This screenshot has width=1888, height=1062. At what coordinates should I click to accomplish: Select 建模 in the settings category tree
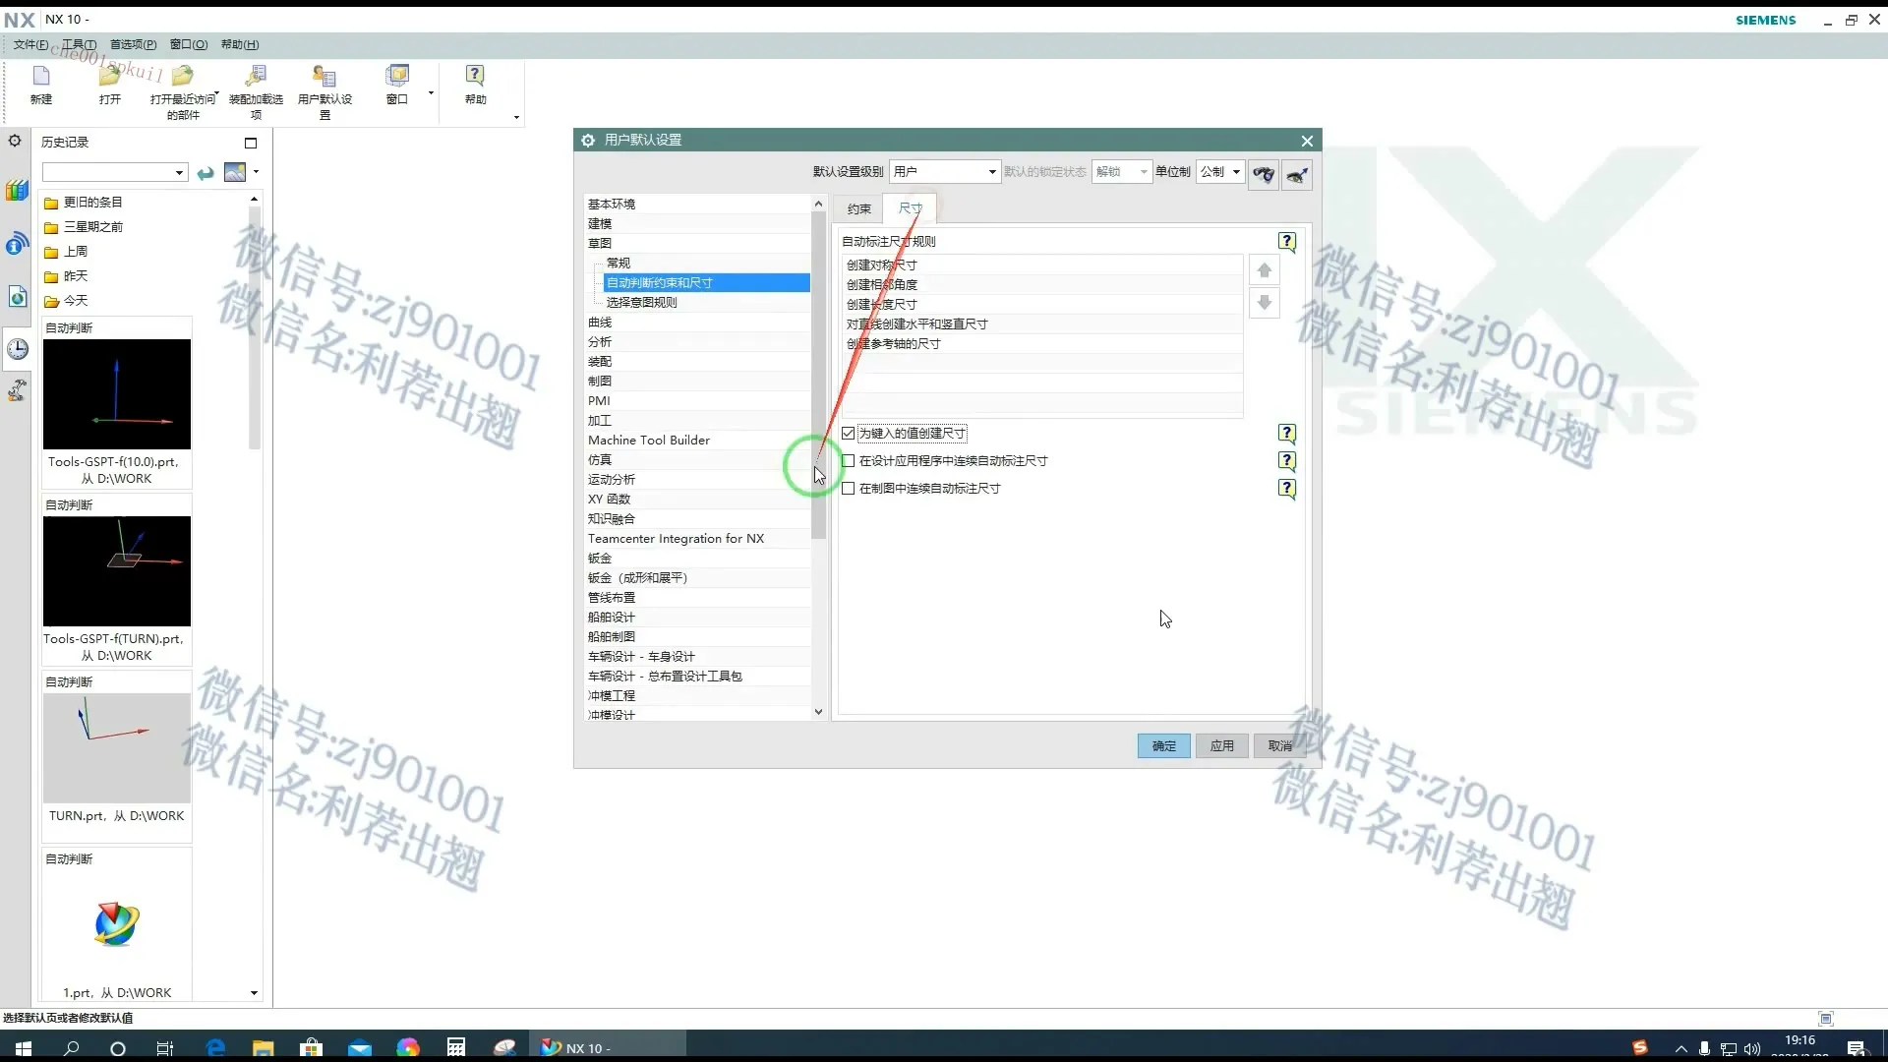pos(601,223)
